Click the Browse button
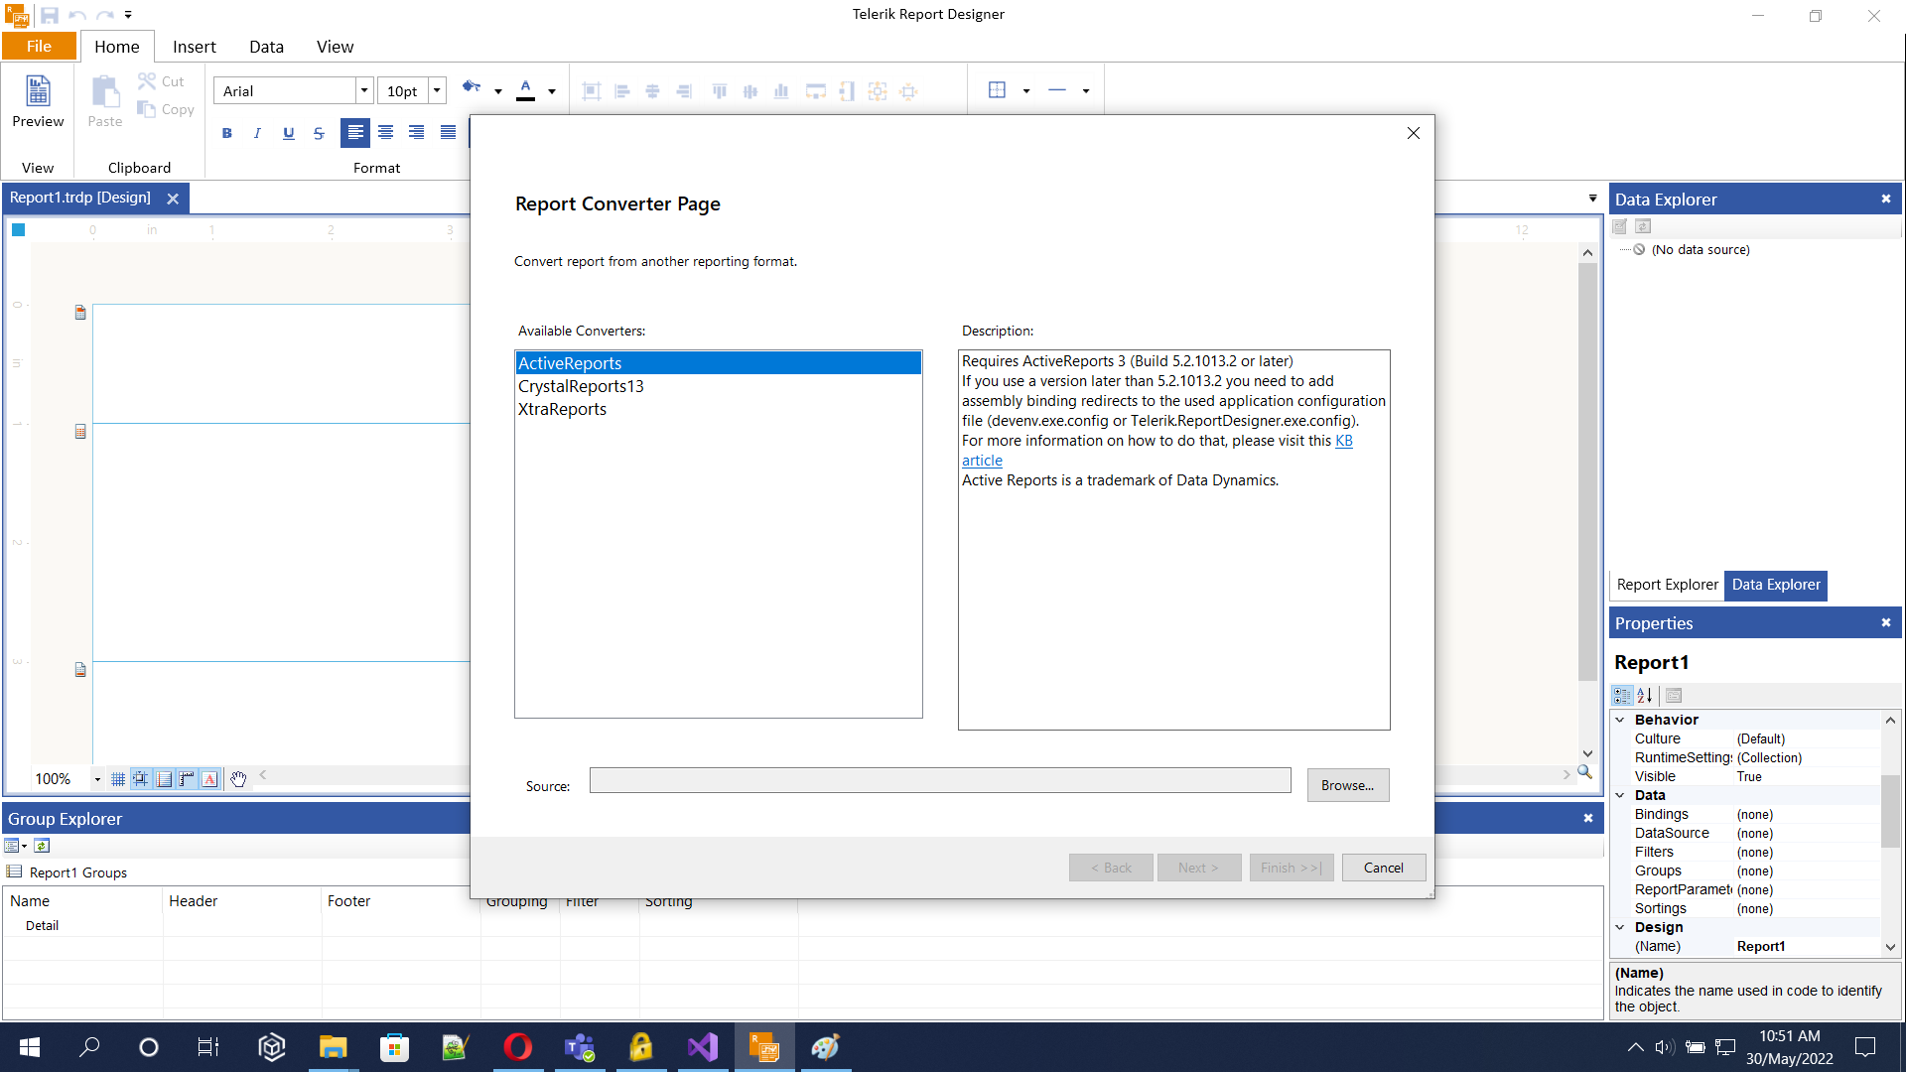The height and width of the screenshot is (1072, 1906). pos(1347,785)
